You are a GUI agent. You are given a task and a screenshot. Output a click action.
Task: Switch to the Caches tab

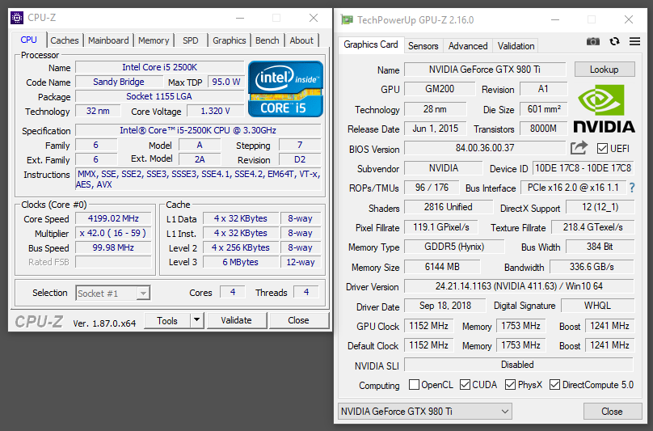tap(65, 40)
